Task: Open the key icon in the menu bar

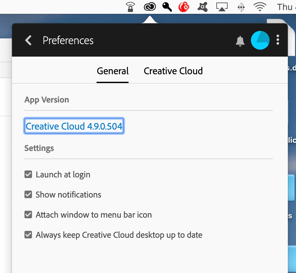Action: [x=167, y=7]
